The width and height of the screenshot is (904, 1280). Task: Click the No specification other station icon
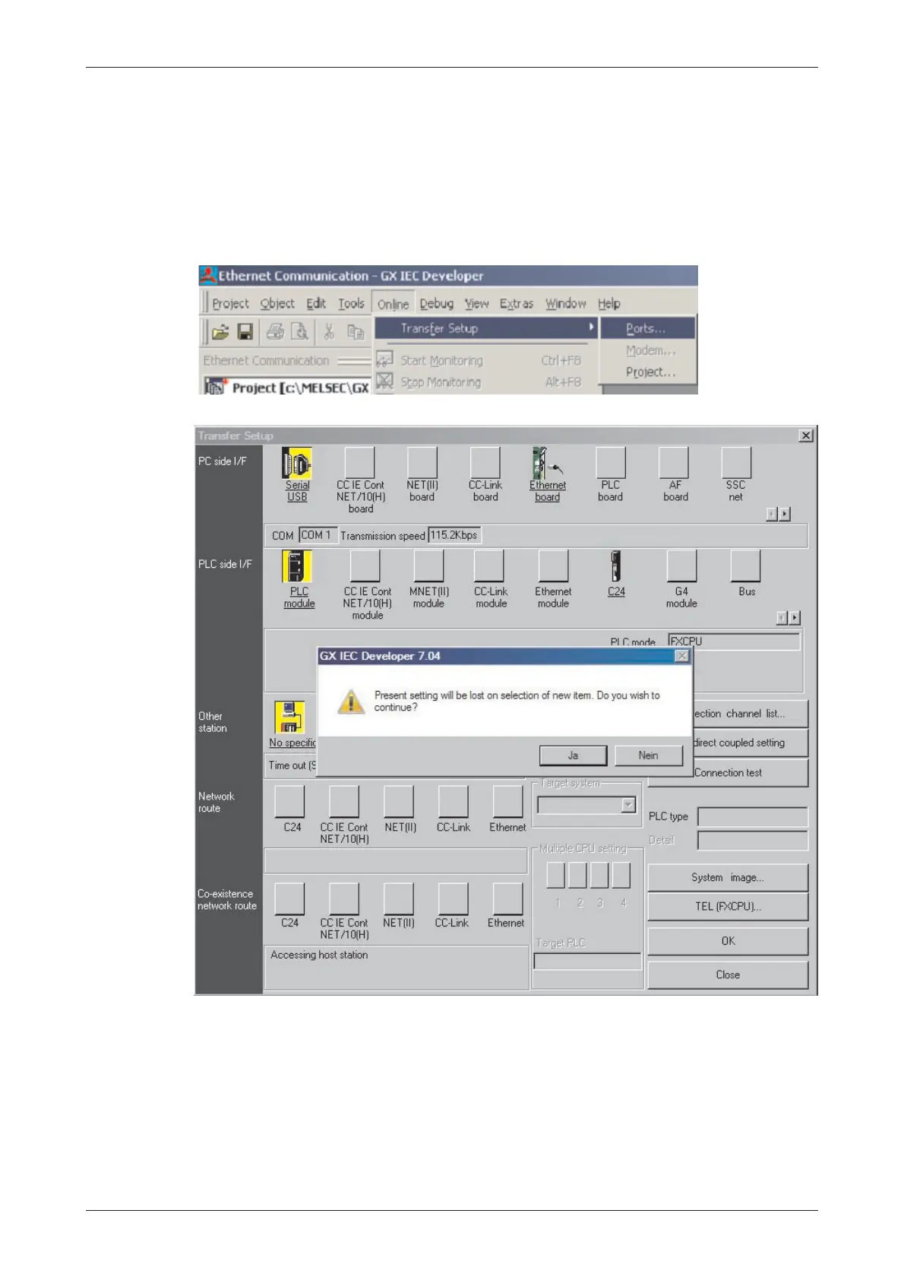[289, 717]
